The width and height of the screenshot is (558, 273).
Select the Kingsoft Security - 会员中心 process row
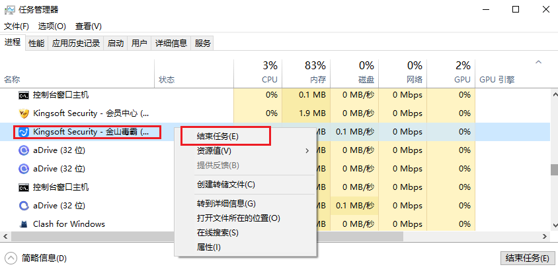pos(276,113)
